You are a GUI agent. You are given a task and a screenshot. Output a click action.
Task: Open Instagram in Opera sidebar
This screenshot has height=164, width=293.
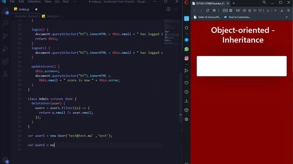186,58
